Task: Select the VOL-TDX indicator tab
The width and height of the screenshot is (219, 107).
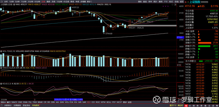Action: click(69, 102)
